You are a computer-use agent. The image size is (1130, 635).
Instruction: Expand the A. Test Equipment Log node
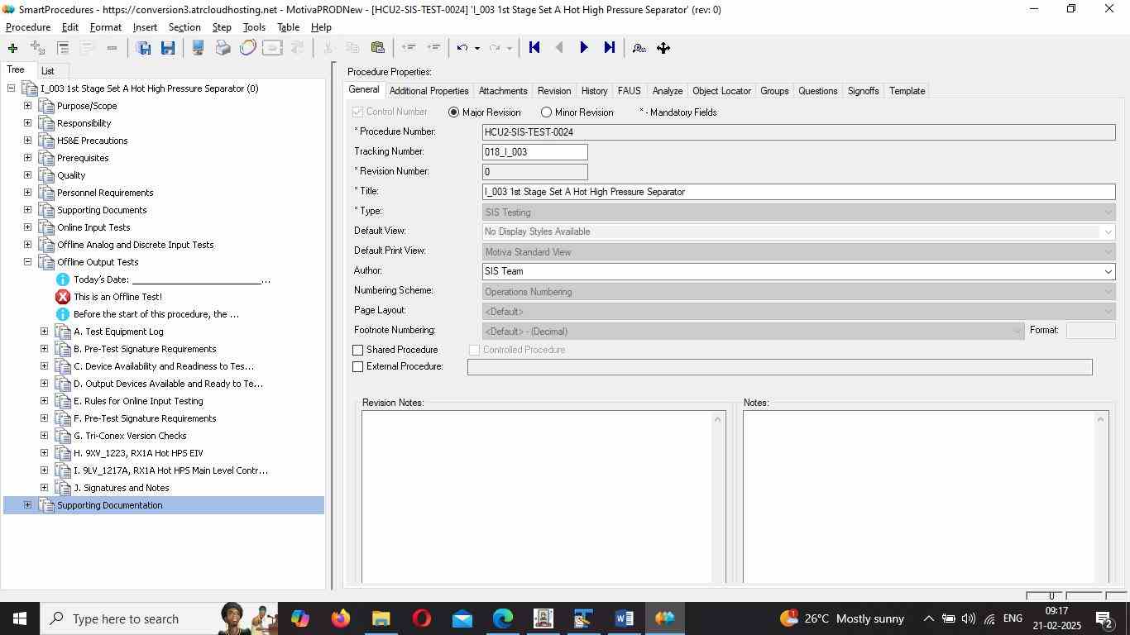pos(44,332)
